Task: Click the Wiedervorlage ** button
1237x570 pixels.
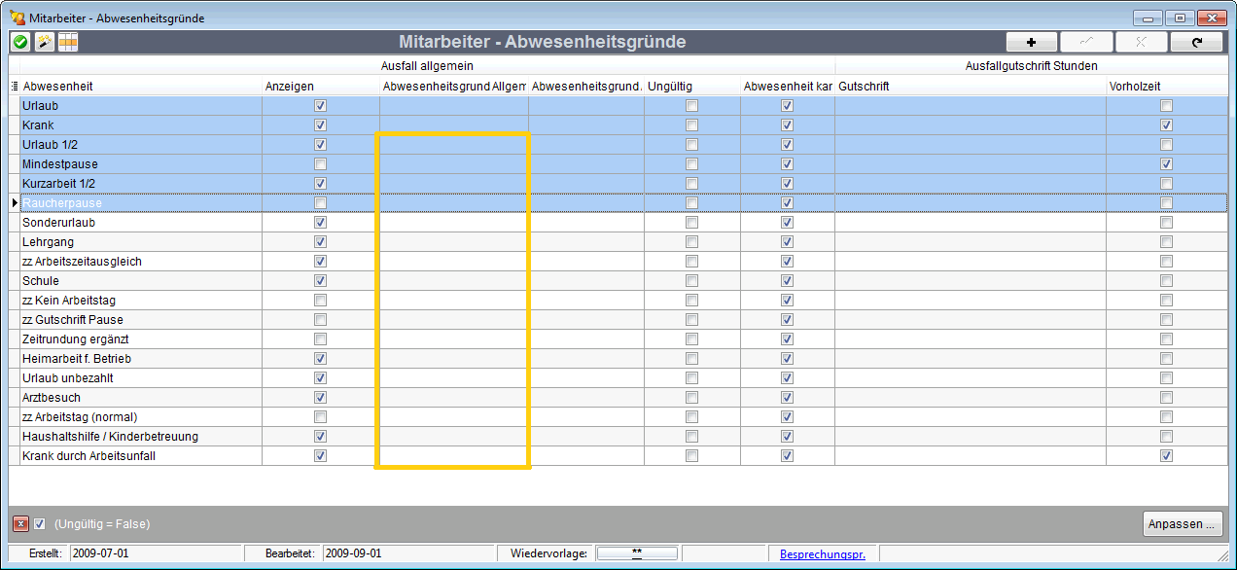Action: 636,553
